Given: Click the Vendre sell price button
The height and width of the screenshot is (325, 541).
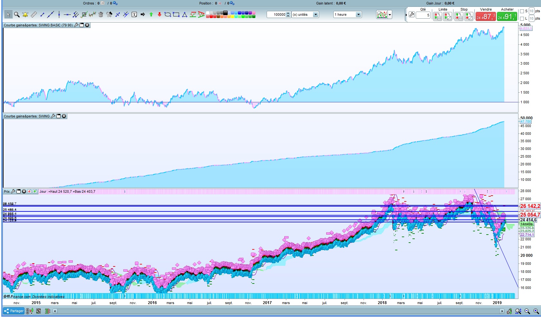Looking at the screenshot, I should click(x=486, y=16).
